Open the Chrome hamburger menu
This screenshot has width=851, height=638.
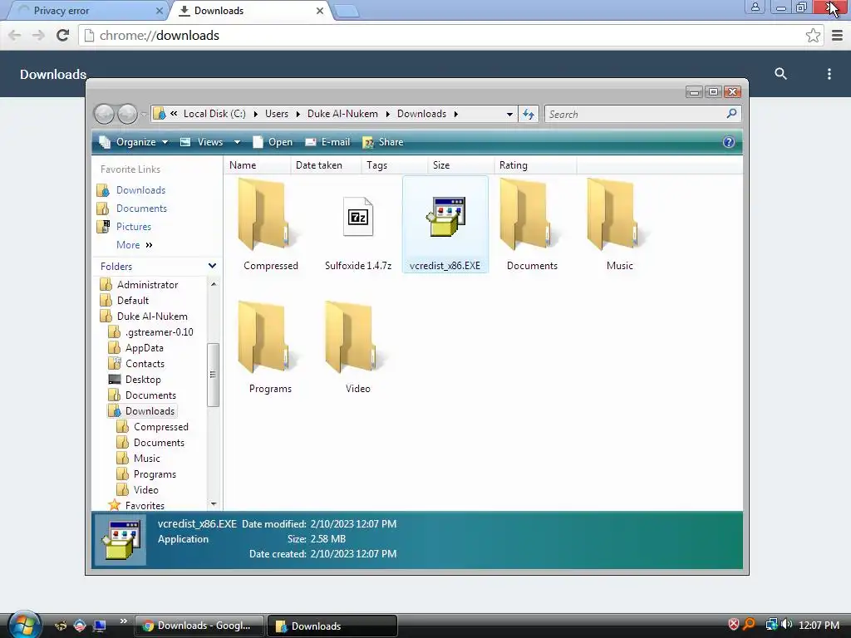pyautogui.click(x=837, y=35)
